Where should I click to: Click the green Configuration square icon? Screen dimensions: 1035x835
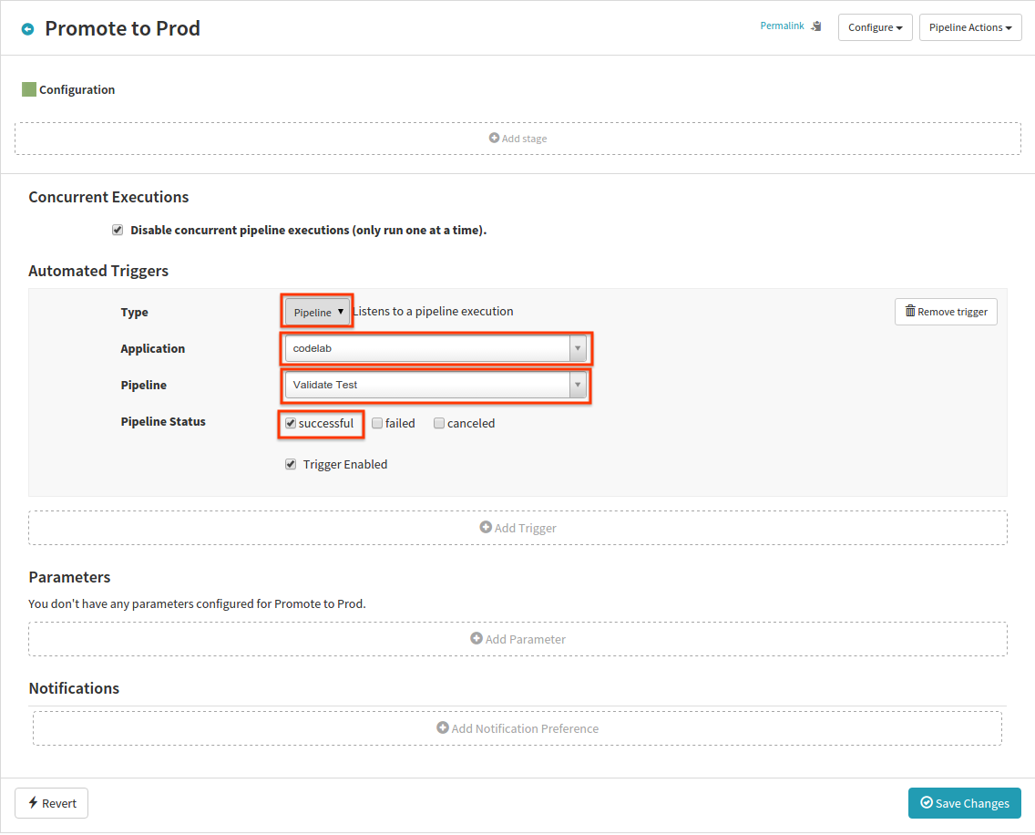point(29,89)
